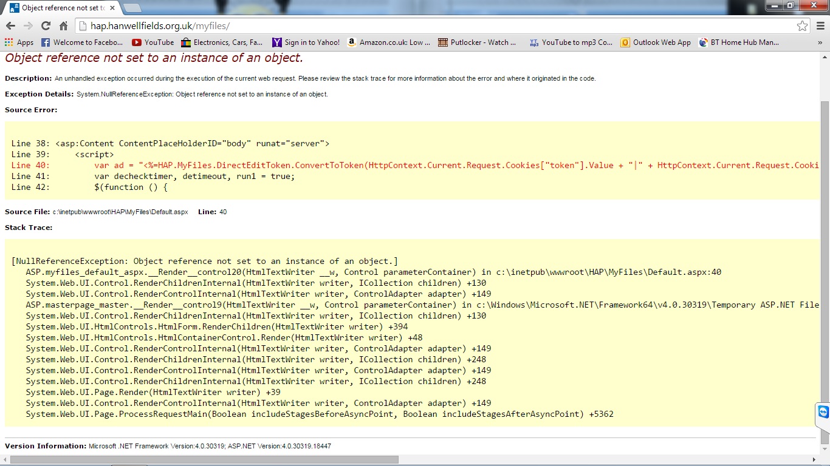Return to homepage using the home icon
The image size is (830, 466).
(x=63, y=26)
